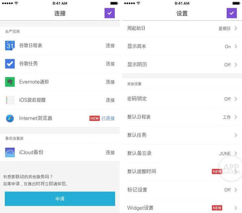This screenshot has height=213, width=242.
Task: Tap the iCloud backup cloud icon
Action: pyautogui.click(x=10, y=152)
